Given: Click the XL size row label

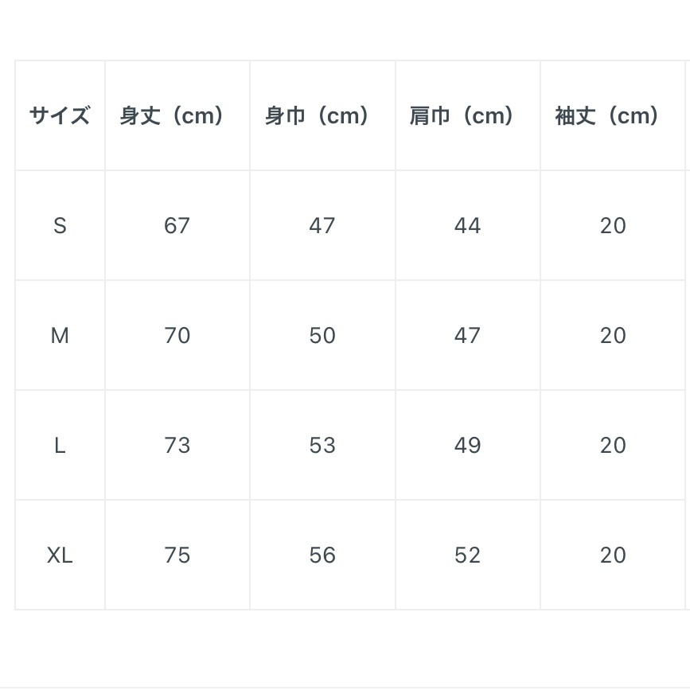Looking at the screenshot, I should 60,556.
